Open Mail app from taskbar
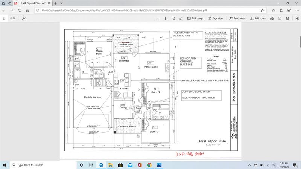 130,165
